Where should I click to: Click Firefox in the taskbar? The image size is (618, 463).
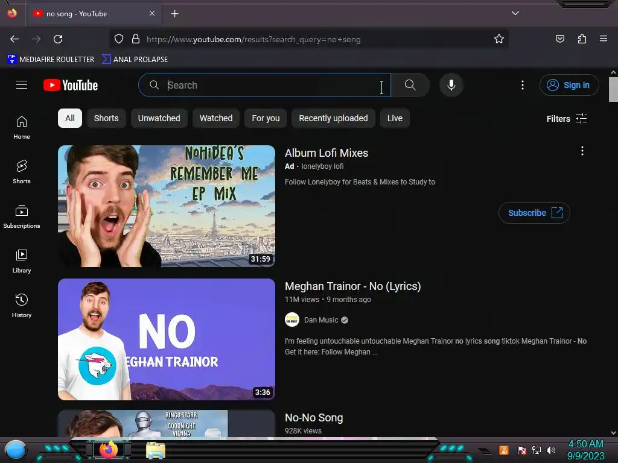point(109,450)
